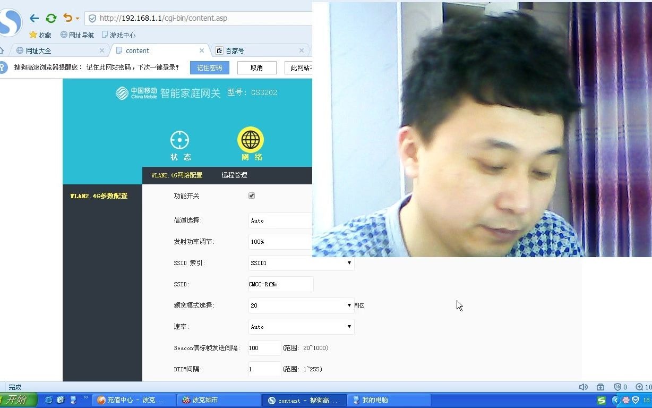Click the 取消 button in the password bar
The image size is (652, 408).
point(256,67)
